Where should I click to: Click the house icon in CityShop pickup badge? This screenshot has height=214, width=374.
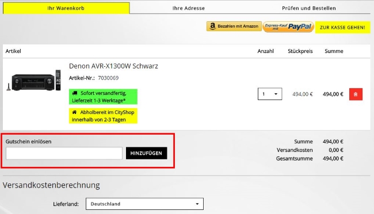pyautogui.click(x=74, y=112)
